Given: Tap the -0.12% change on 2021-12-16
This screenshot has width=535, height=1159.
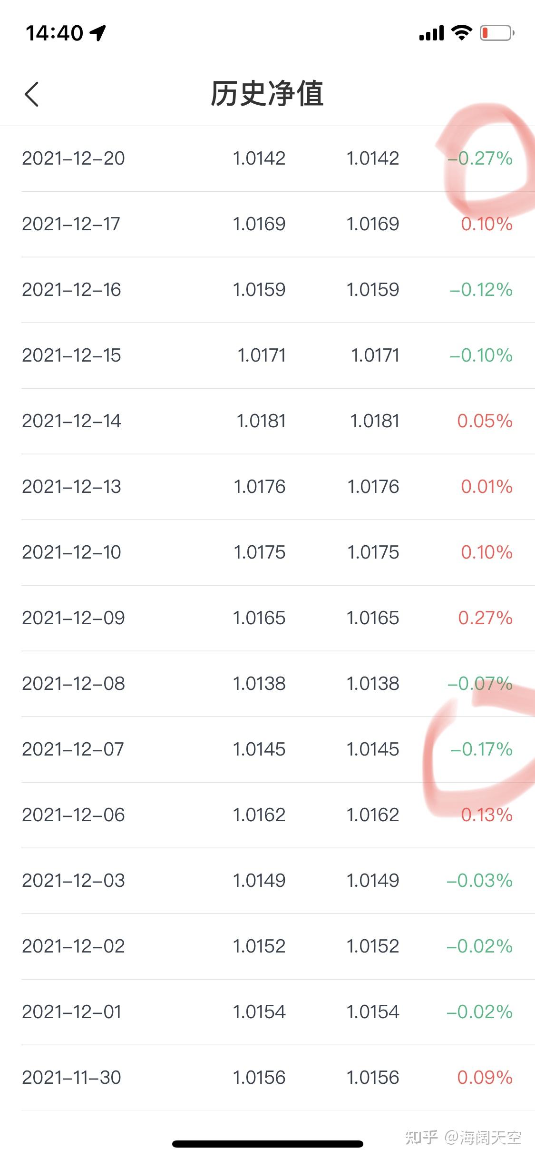Looking at the screenshot, I should pos(481,290).
